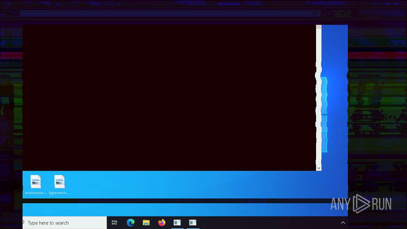This screenshot has width=407, height=229.
Task: Select the 'typemexic...' image file on desktop
Action: click(59, 185)
